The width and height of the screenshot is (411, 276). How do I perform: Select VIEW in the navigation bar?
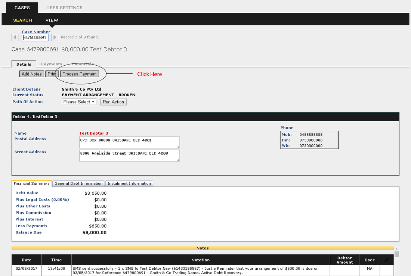[52, 20]
